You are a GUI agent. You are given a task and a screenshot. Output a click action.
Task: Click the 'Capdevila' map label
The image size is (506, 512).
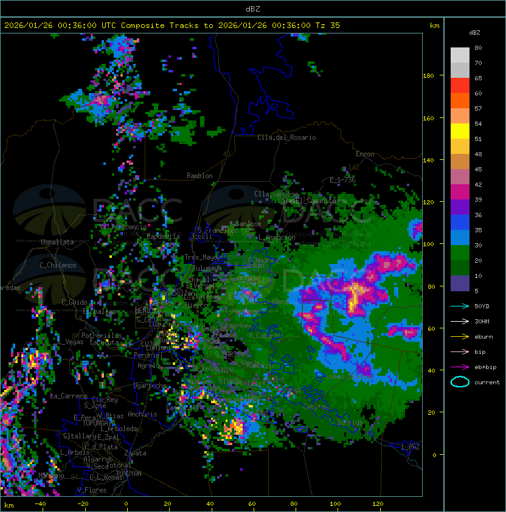[163, 237]
